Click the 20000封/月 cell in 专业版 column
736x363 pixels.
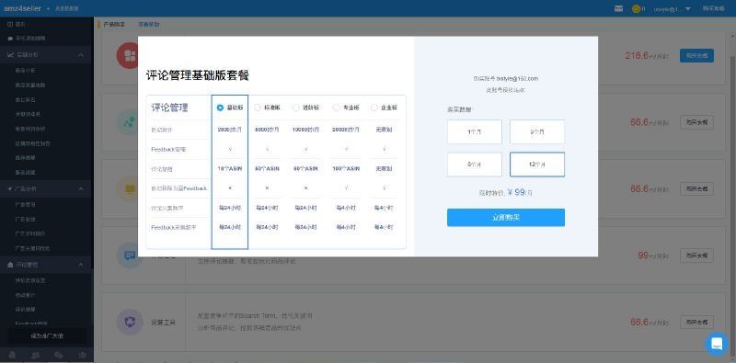point(346,130)
